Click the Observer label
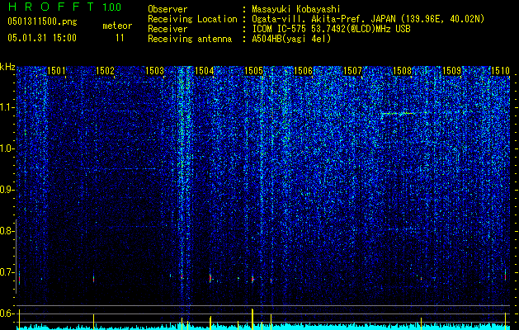This screenshot has height=330, width=519. click(x=167, y=9)
